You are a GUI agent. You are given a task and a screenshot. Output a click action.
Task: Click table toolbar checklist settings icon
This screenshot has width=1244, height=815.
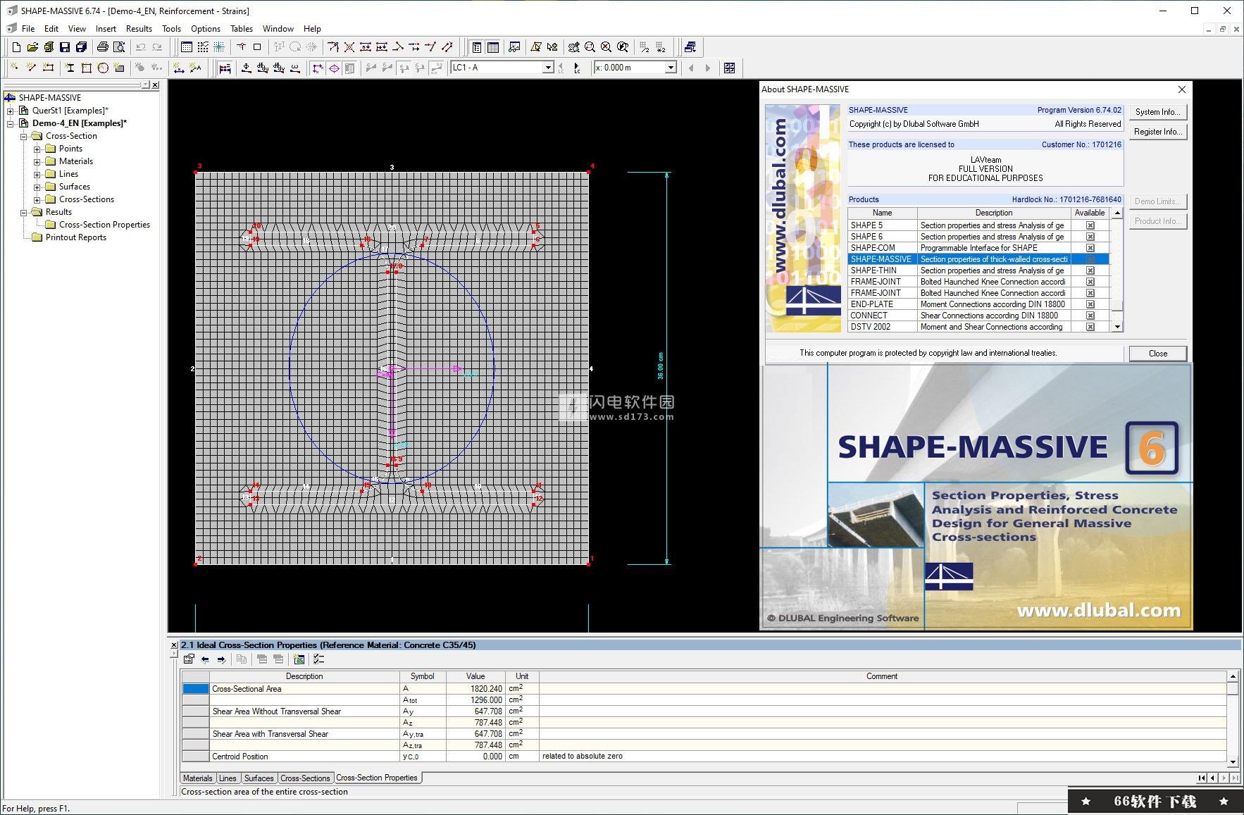(x=319, y=659)
